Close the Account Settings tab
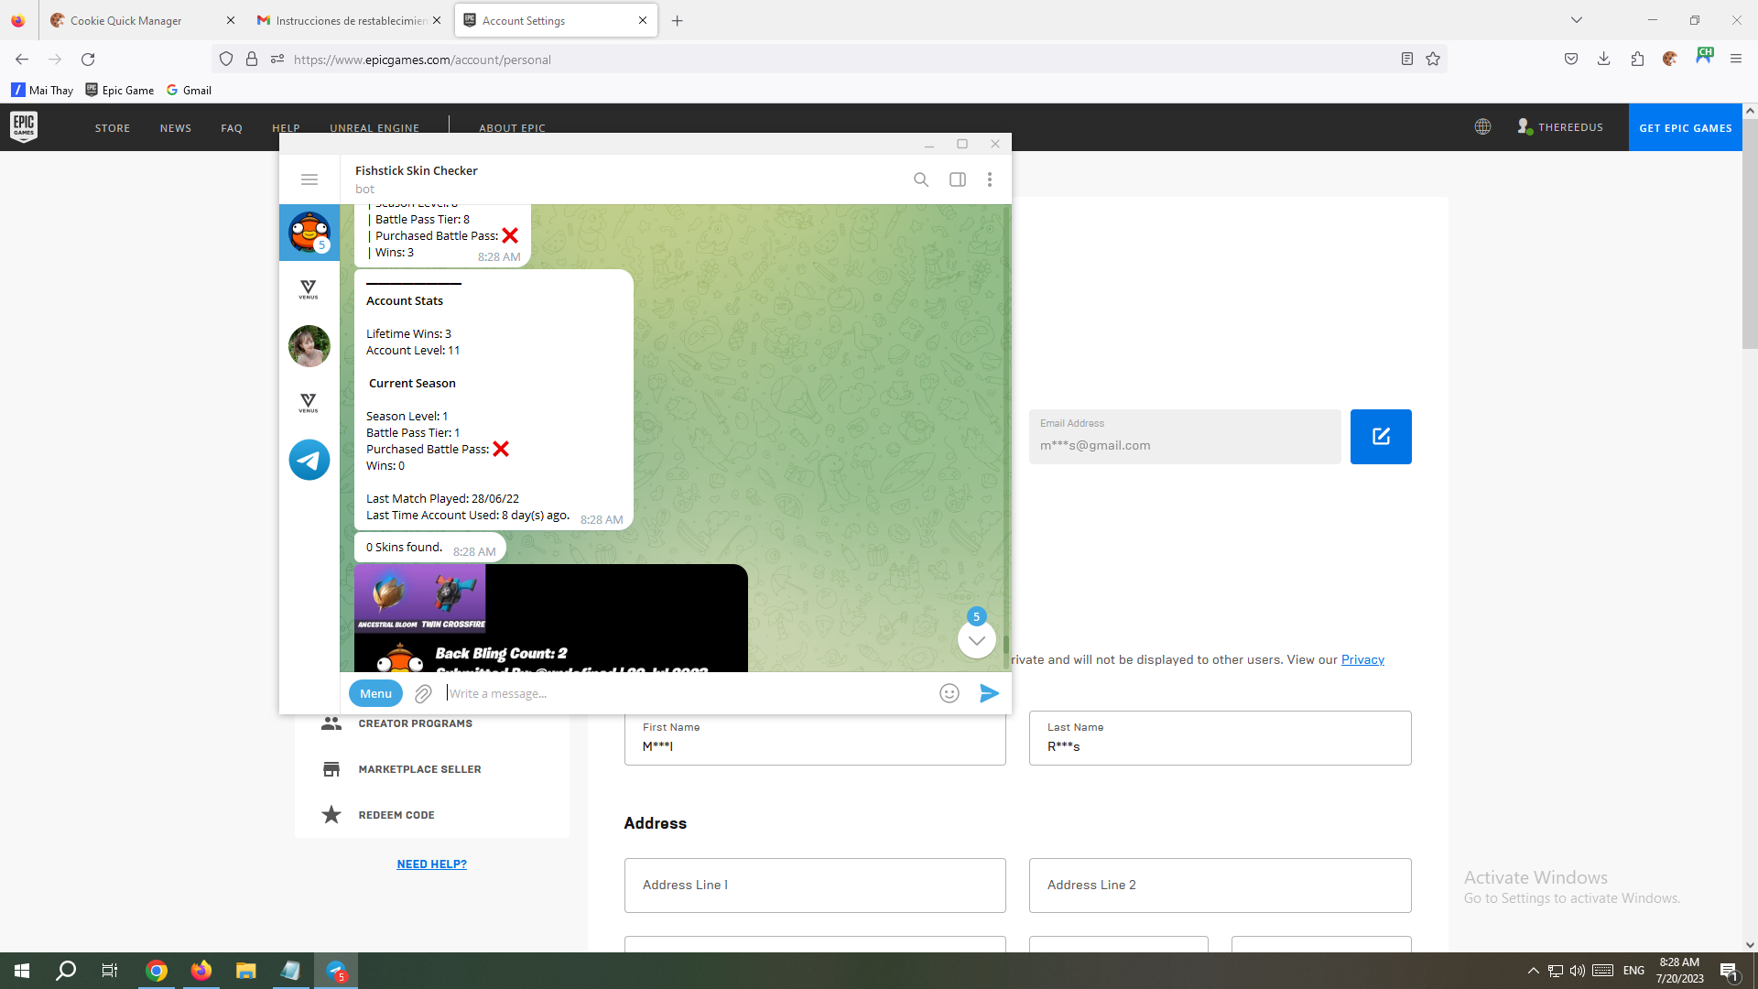Screen dimensions: 1758x989 pos(643,20)
